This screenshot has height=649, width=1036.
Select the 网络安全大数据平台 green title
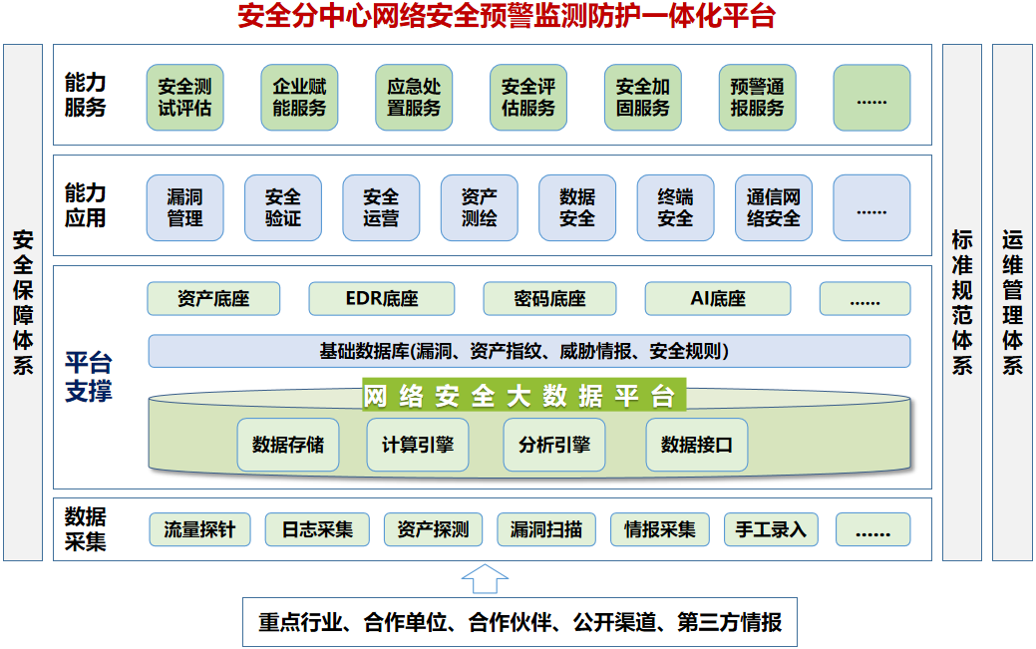[518, 396]
